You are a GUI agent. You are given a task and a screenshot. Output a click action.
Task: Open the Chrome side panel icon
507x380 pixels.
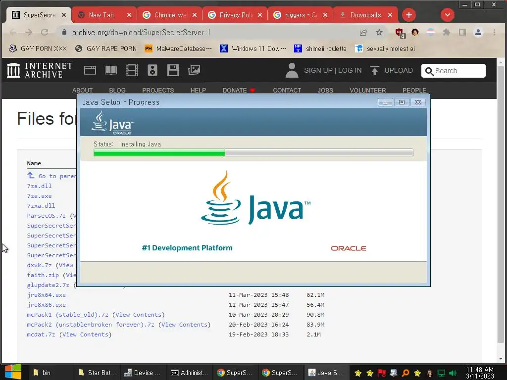[x=462, y=32]
